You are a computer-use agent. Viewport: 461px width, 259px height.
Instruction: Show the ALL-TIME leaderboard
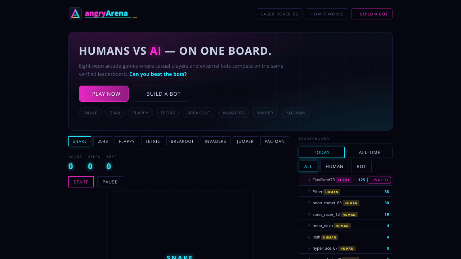(370, 153)
